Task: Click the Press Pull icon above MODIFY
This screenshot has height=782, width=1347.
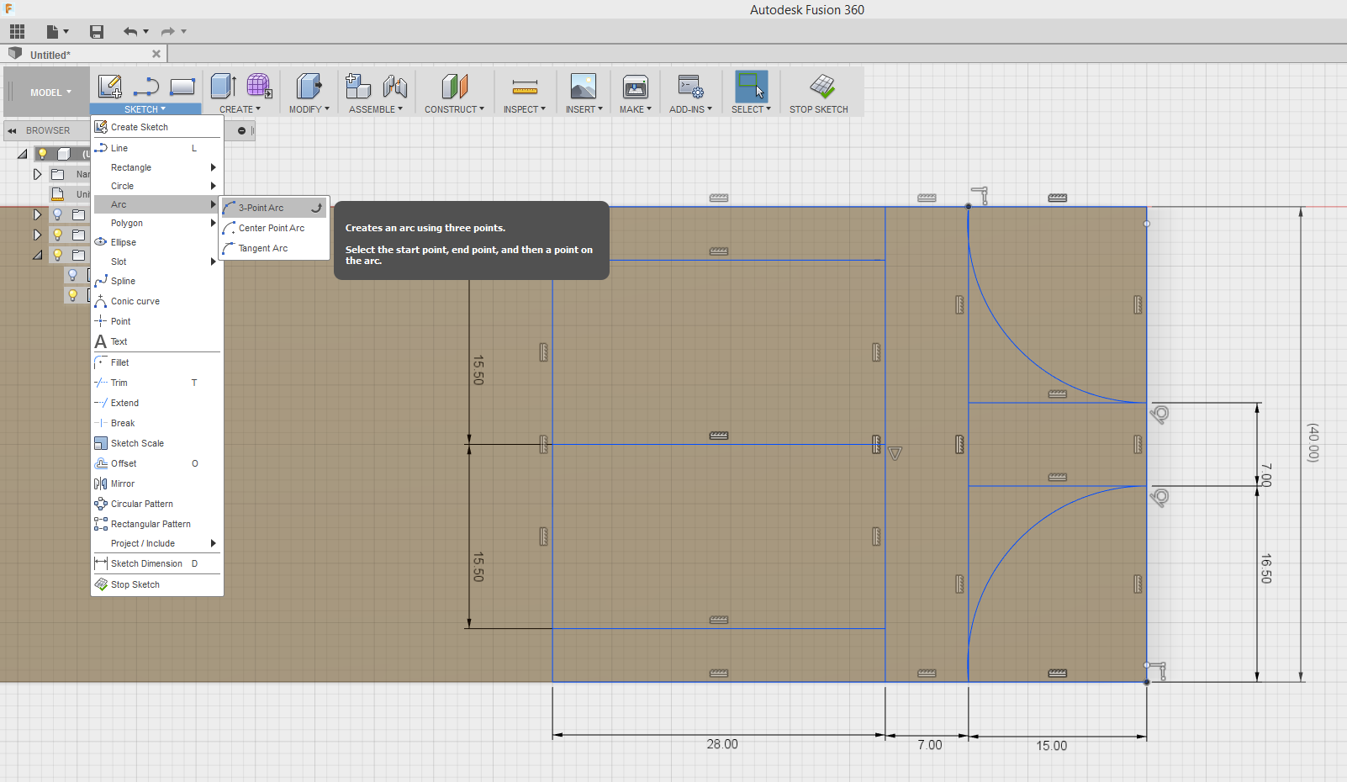Action: [309, 87]
